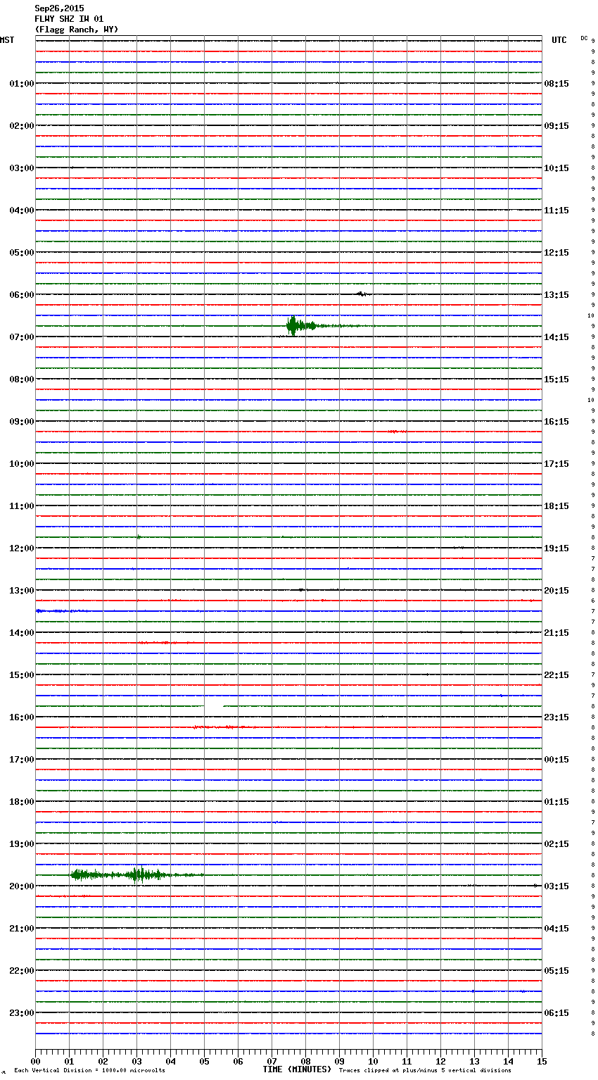Screen dimensions: 598x1080
Task: Click minute 00 on the bottom axis
Action: pos(35,1061)
